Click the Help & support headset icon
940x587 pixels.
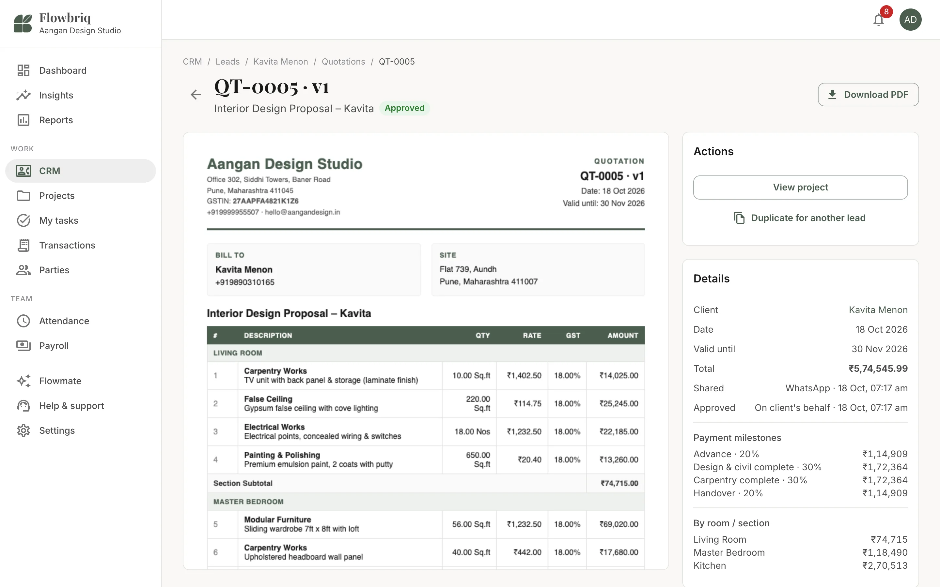click(x=23, y=406)
